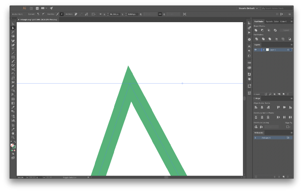Toggle show handles for multiple anchors button
Image resolution: width=303 pixels, height=192 pixels.
tap(57, 14)
